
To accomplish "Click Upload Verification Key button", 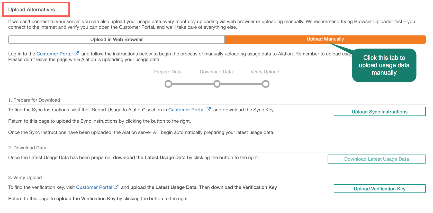I will pos(380,189).
